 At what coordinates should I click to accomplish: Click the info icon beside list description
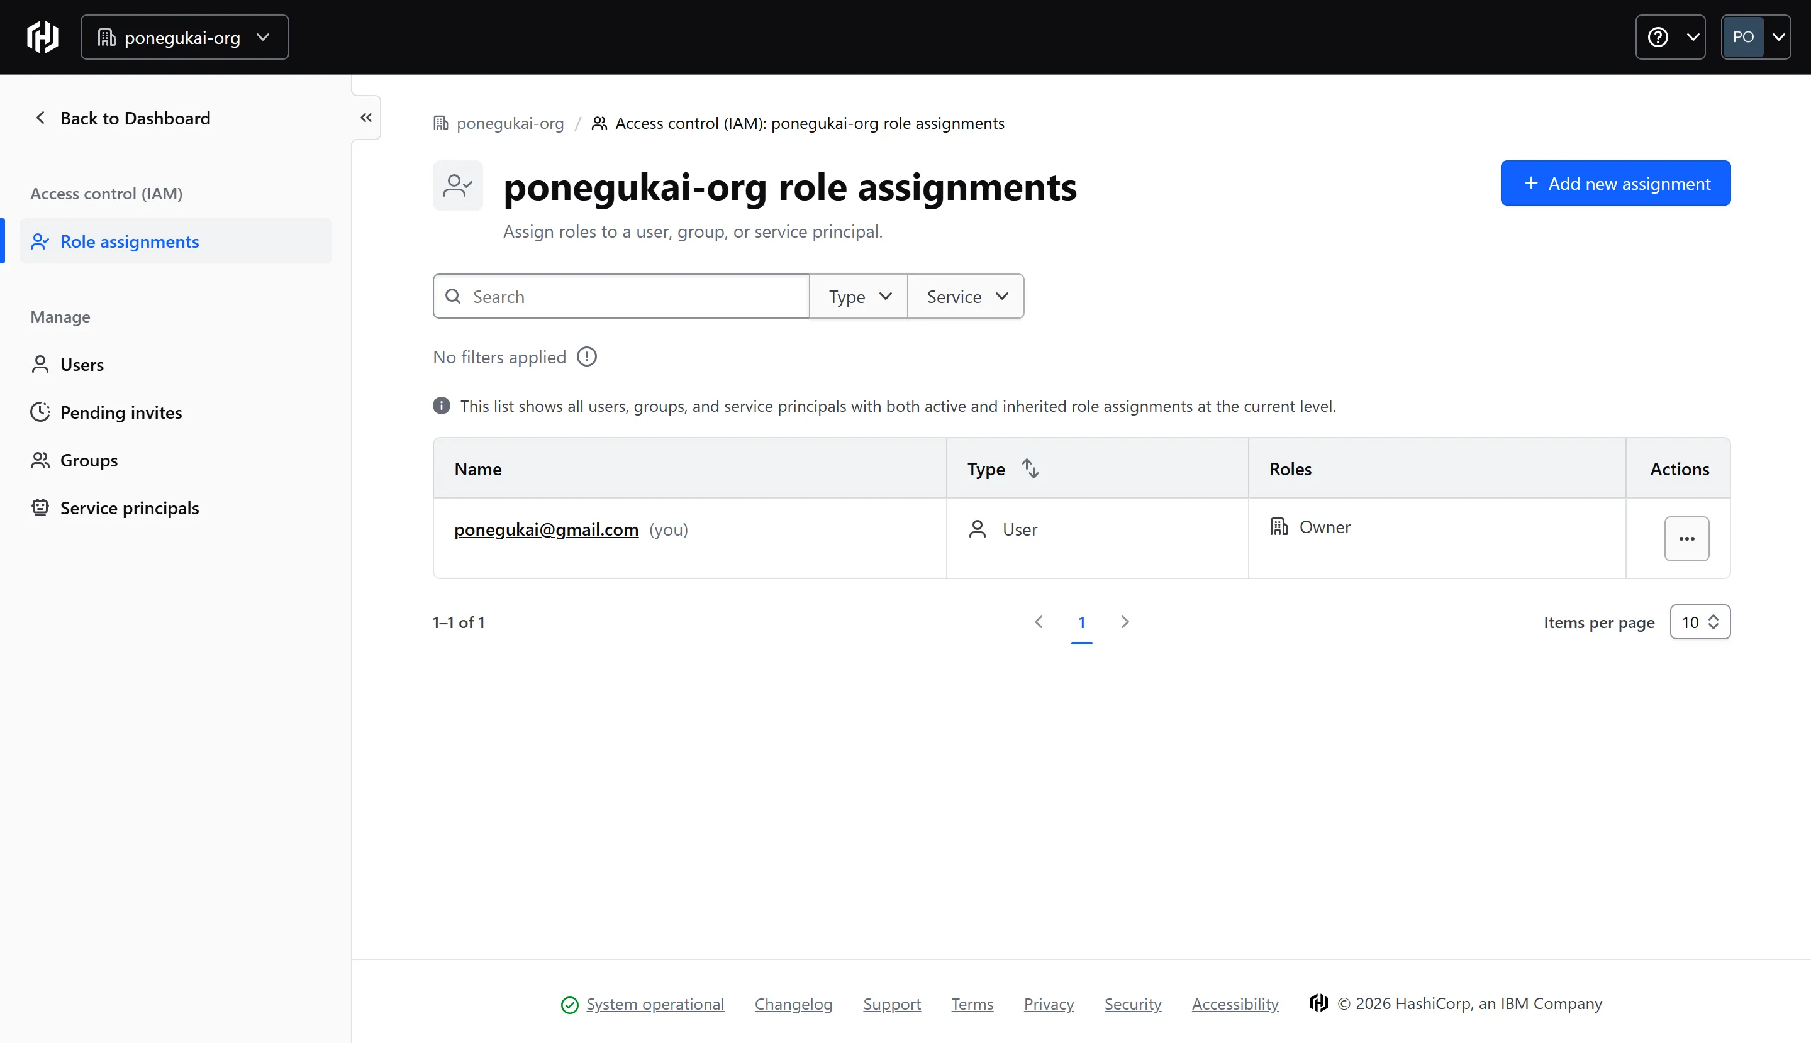(442, 406)
